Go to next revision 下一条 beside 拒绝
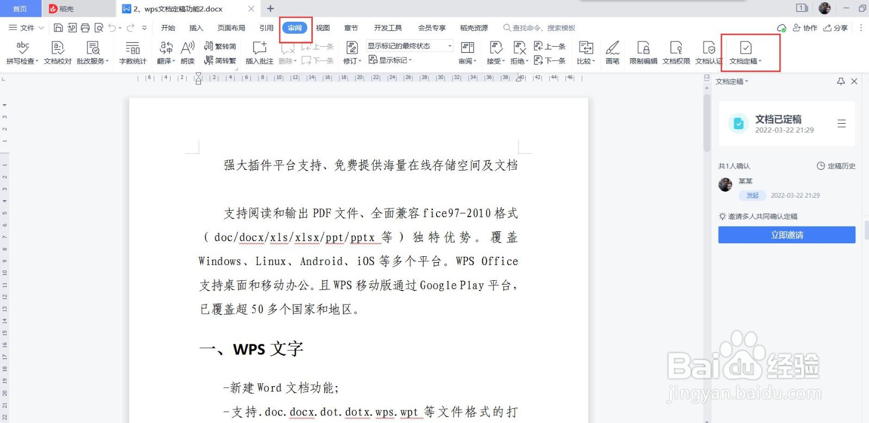 [550, 60]
